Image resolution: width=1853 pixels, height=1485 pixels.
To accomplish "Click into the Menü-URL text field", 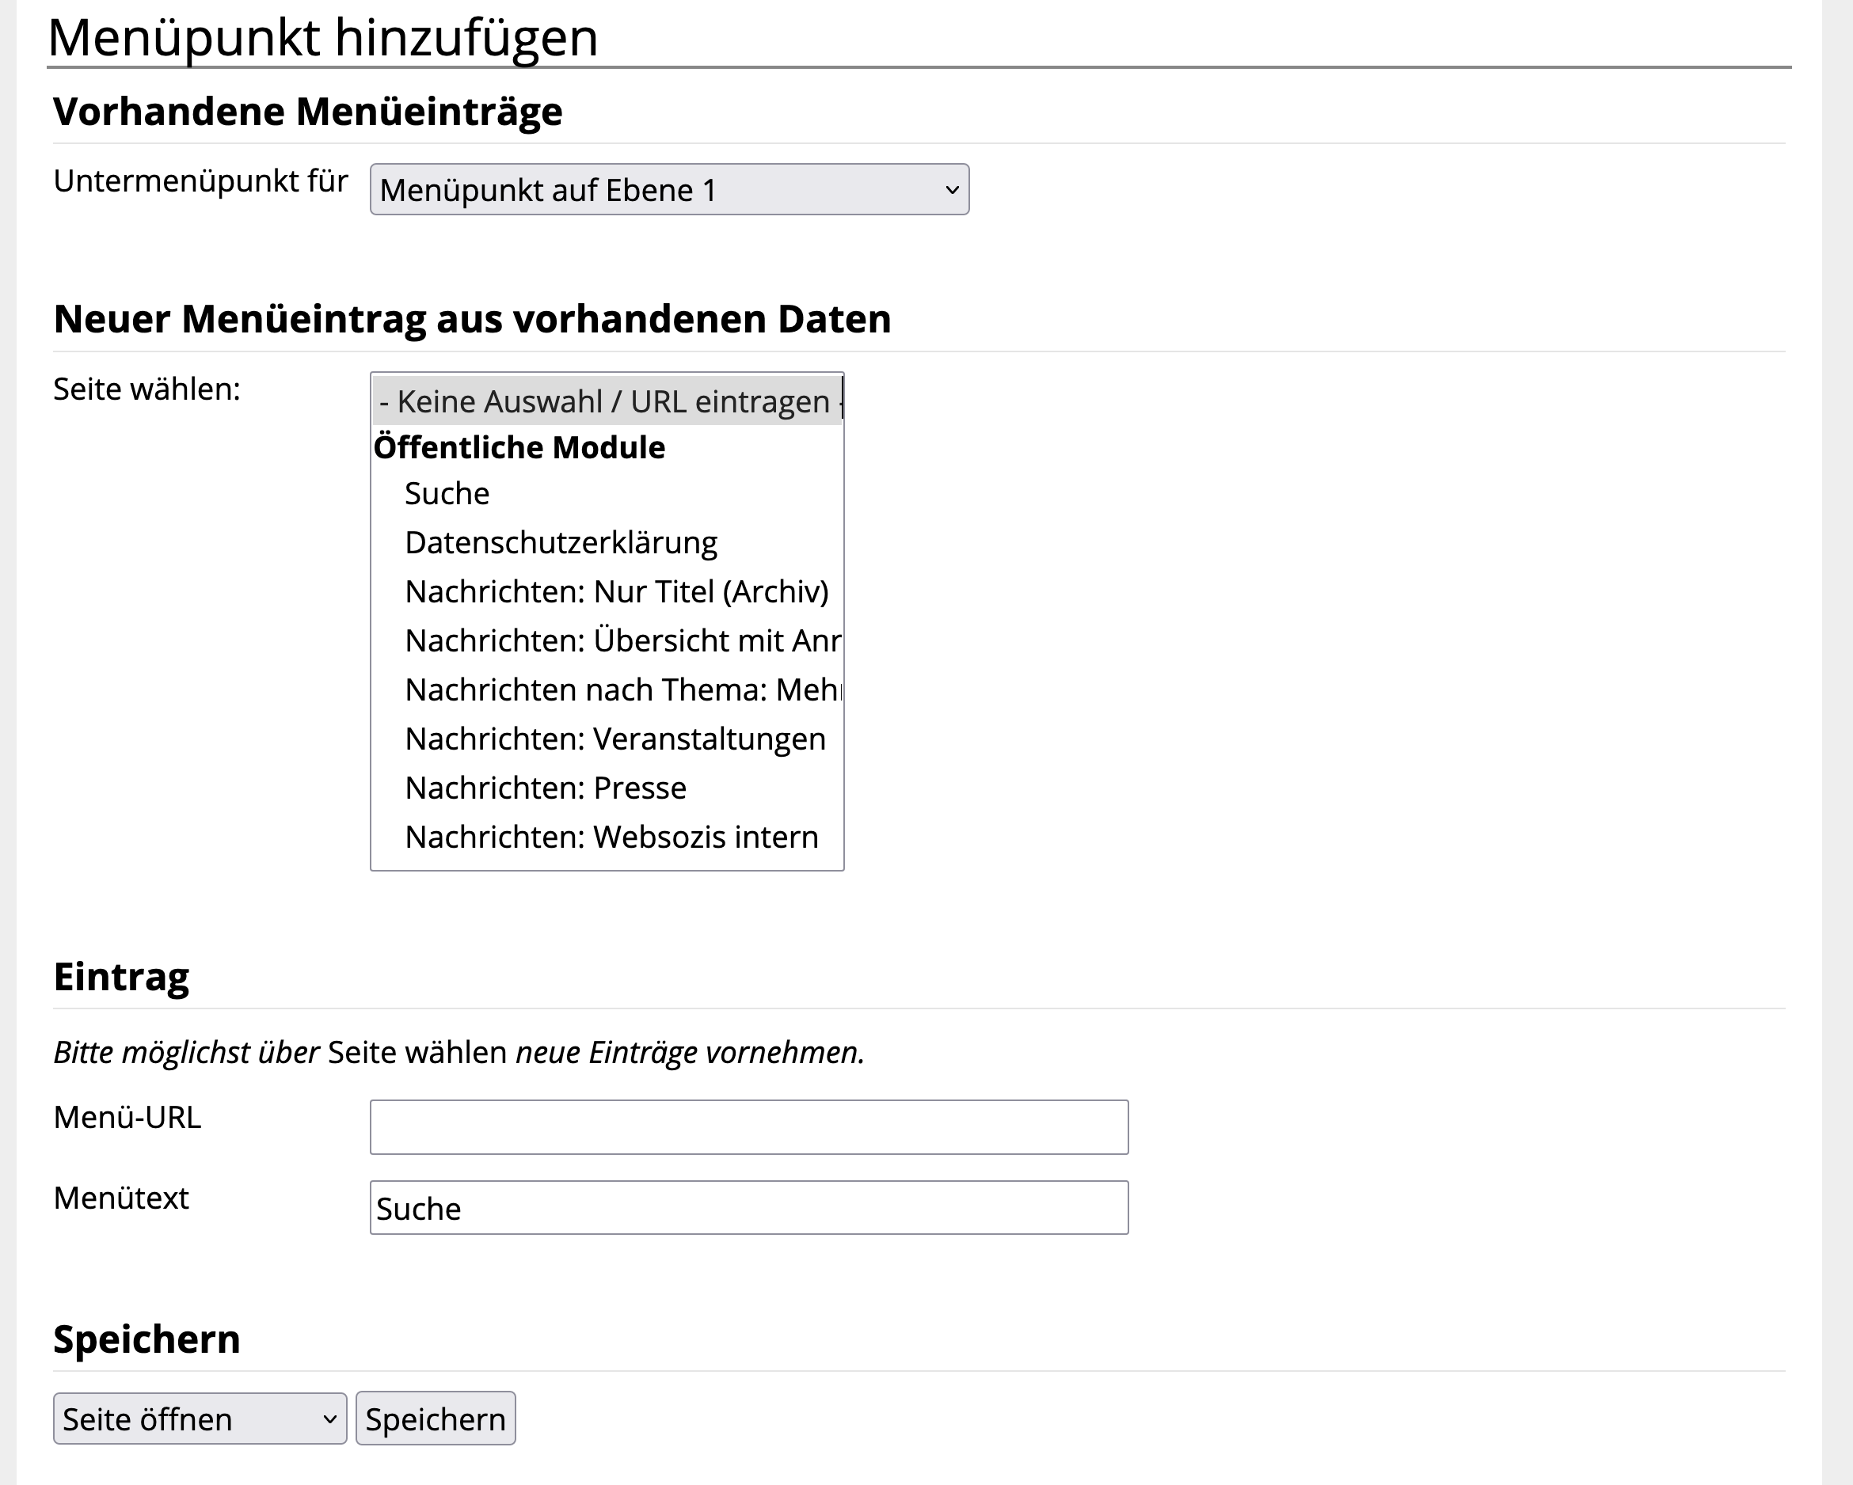I will click(x=748, y=1126).
